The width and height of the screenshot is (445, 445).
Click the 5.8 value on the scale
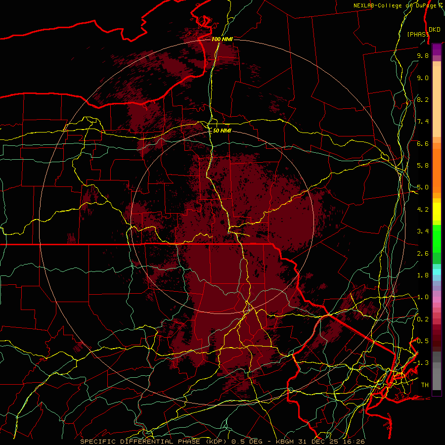click(x=423, y=166)
